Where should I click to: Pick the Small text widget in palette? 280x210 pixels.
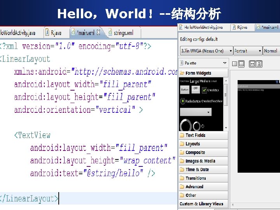[214, 81]
